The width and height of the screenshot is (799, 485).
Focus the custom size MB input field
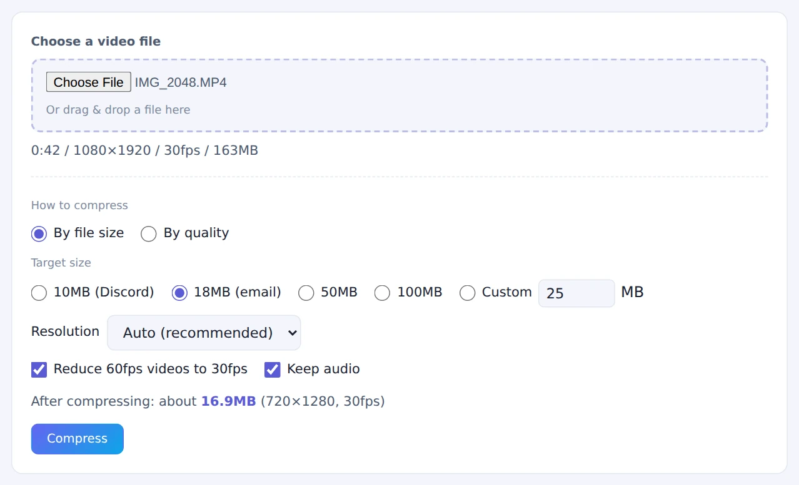click(576, 293)
